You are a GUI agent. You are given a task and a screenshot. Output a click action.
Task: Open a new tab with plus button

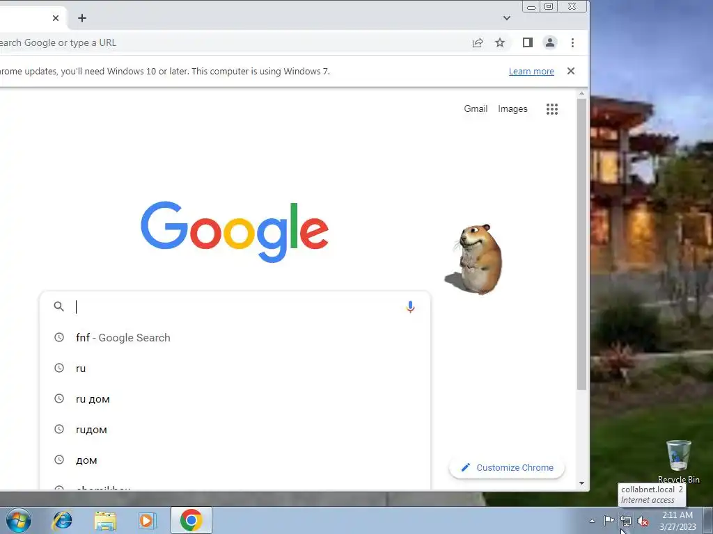pos(82,18)
